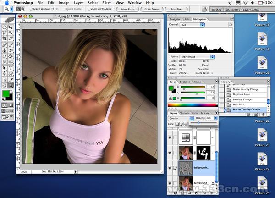275x198 pixels.
Task: Choose the Clone Stamp tool
Action: point(5,50)
